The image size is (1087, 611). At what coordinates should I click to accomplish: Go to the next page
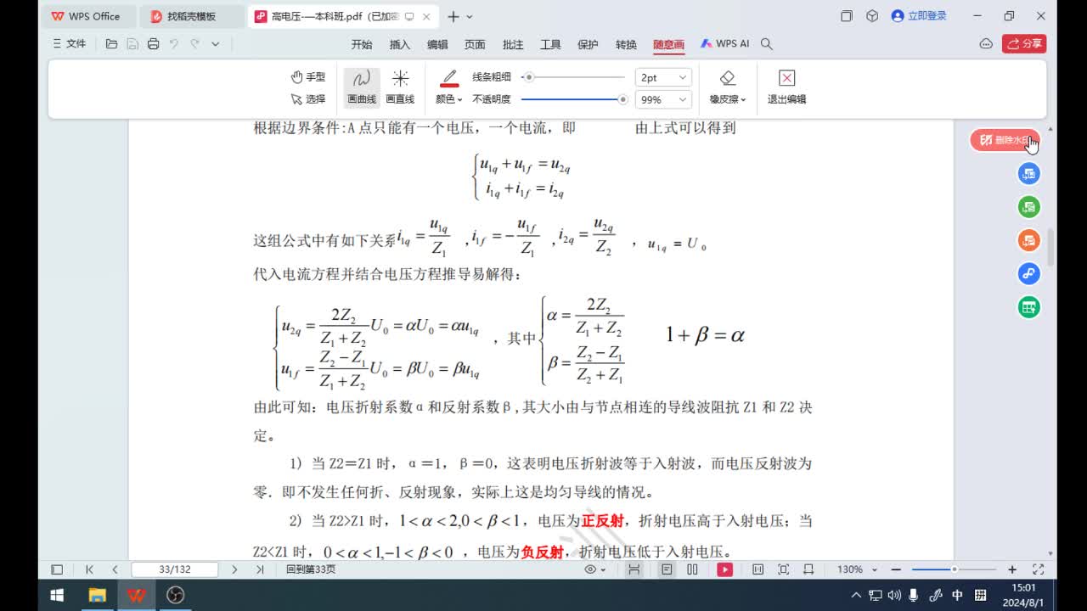pyautogui.click(x=234, y=569)
